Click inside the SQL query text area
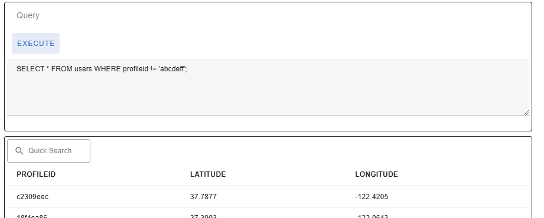Screen dimensions: 544x218 [268, 87]
